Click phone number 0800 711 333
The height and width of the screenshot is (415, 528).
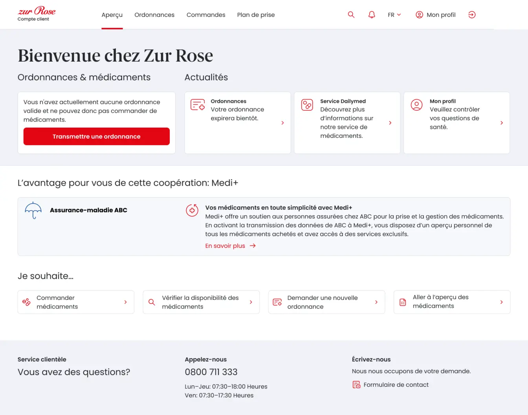click(x=211, y=372)
